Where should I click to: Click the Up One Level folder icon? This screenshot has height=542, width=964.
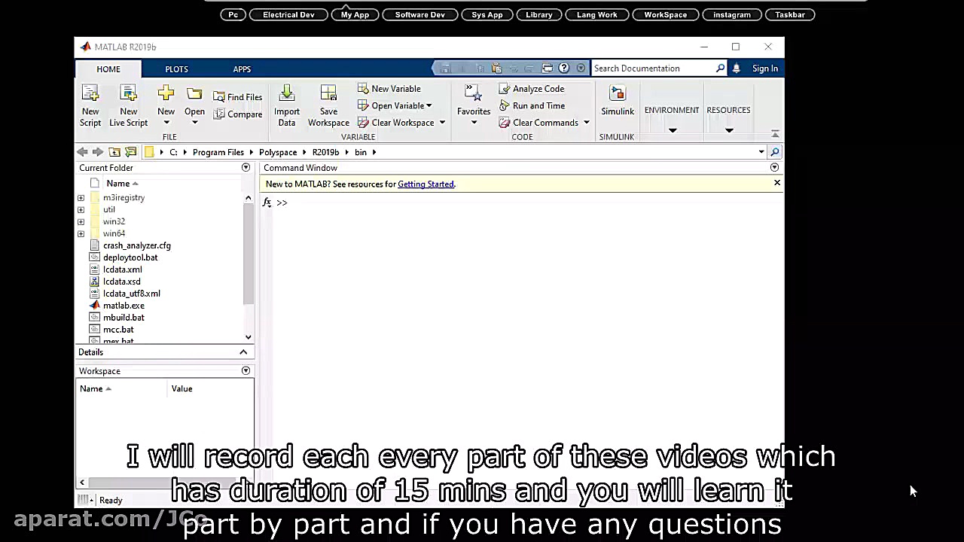[x=114, y=152]
